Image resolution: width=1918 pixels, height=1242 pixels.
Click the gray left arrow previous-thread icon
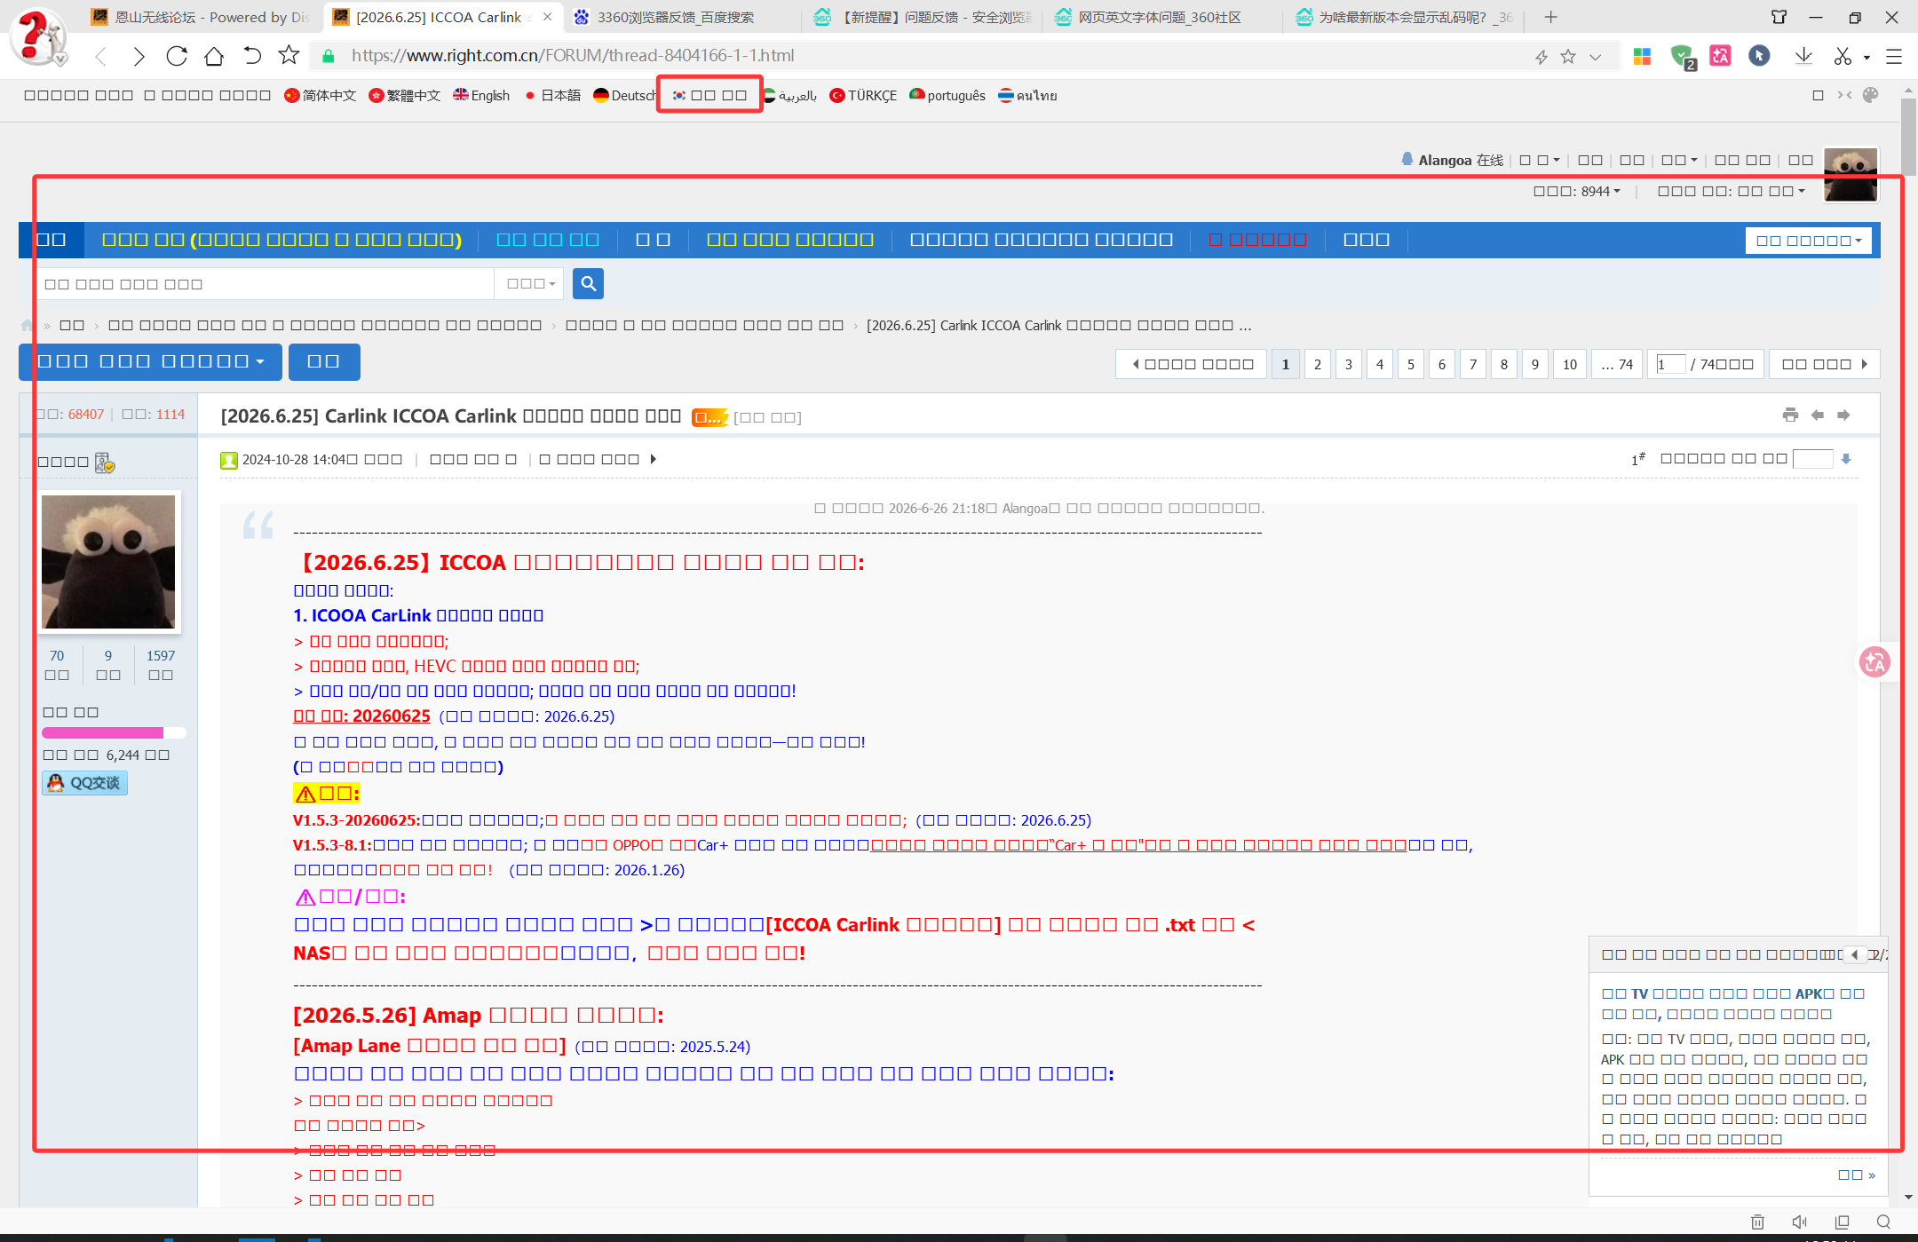click(1817, 415)
